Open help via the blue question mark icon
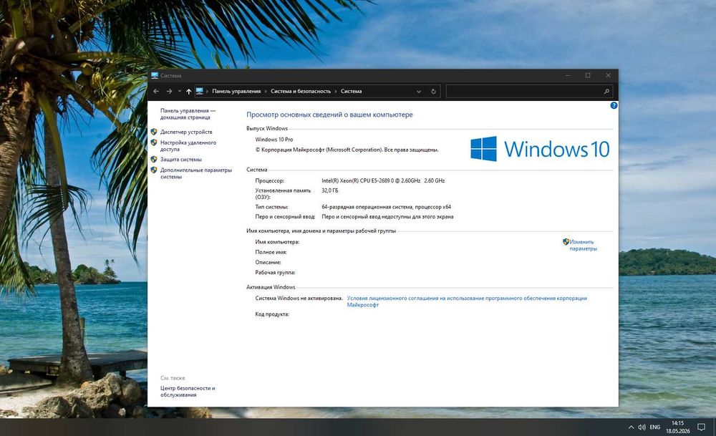This screenshot has height=436, width=716. pyautogui.click(x=614, y=105)
